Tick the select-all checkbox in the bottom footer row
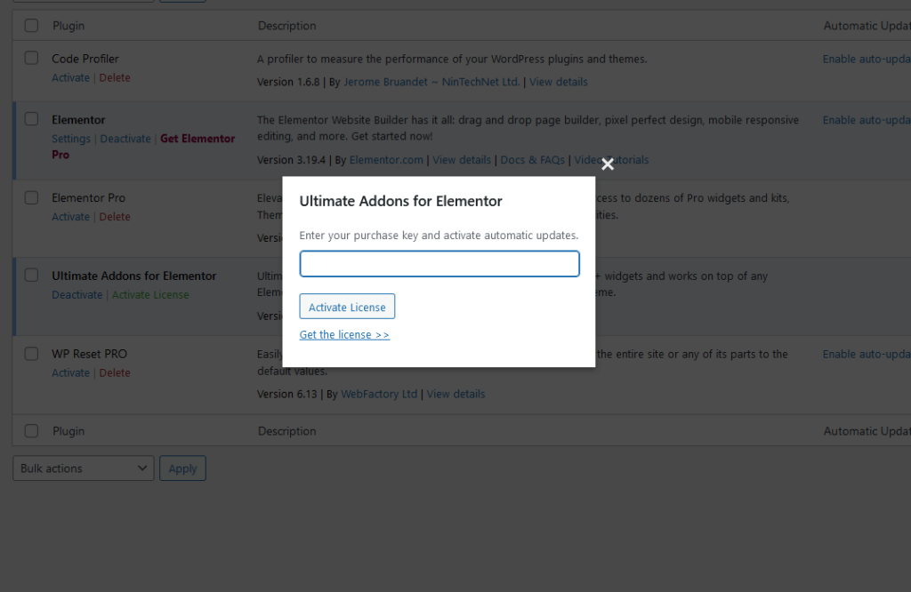The width and height of the screenshot is (911, 592). pyautogui.click(x=31, y=430)
